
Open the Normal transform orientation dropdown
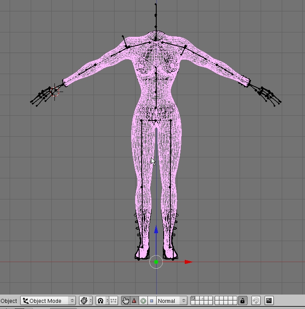click(x=172, y=301)
